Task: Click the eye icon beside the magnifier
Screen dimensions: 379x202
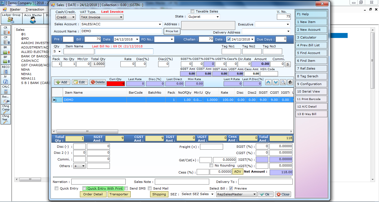Action: click(290, 82)
